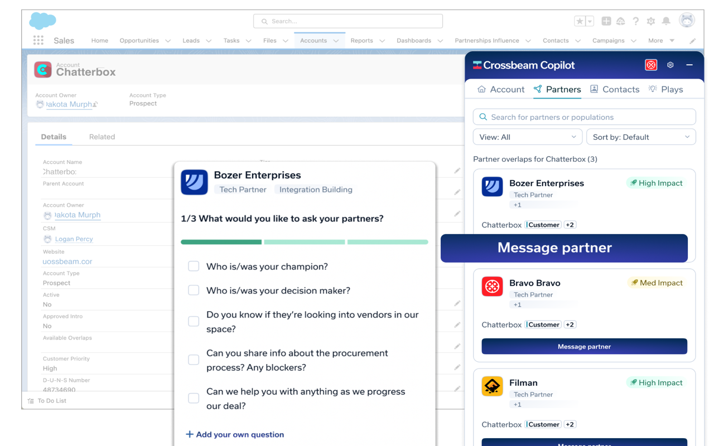Image resolution: width=714 pixels, height=446 pixels.
Task: Open Crossbeam Copilot settings gear
Action: tap(670, 65)
